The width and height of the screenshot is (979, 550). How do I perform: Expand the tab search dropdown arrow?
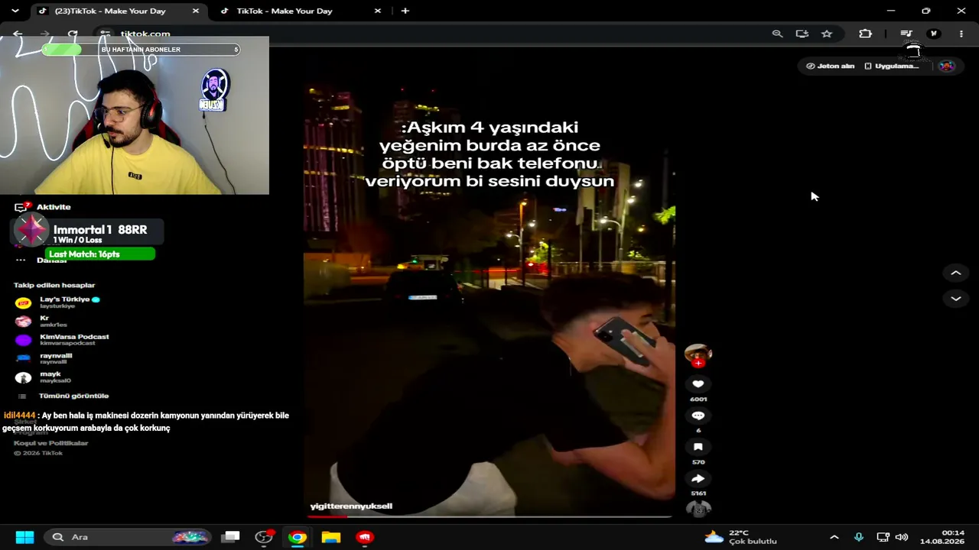click(x=15, y=11)
